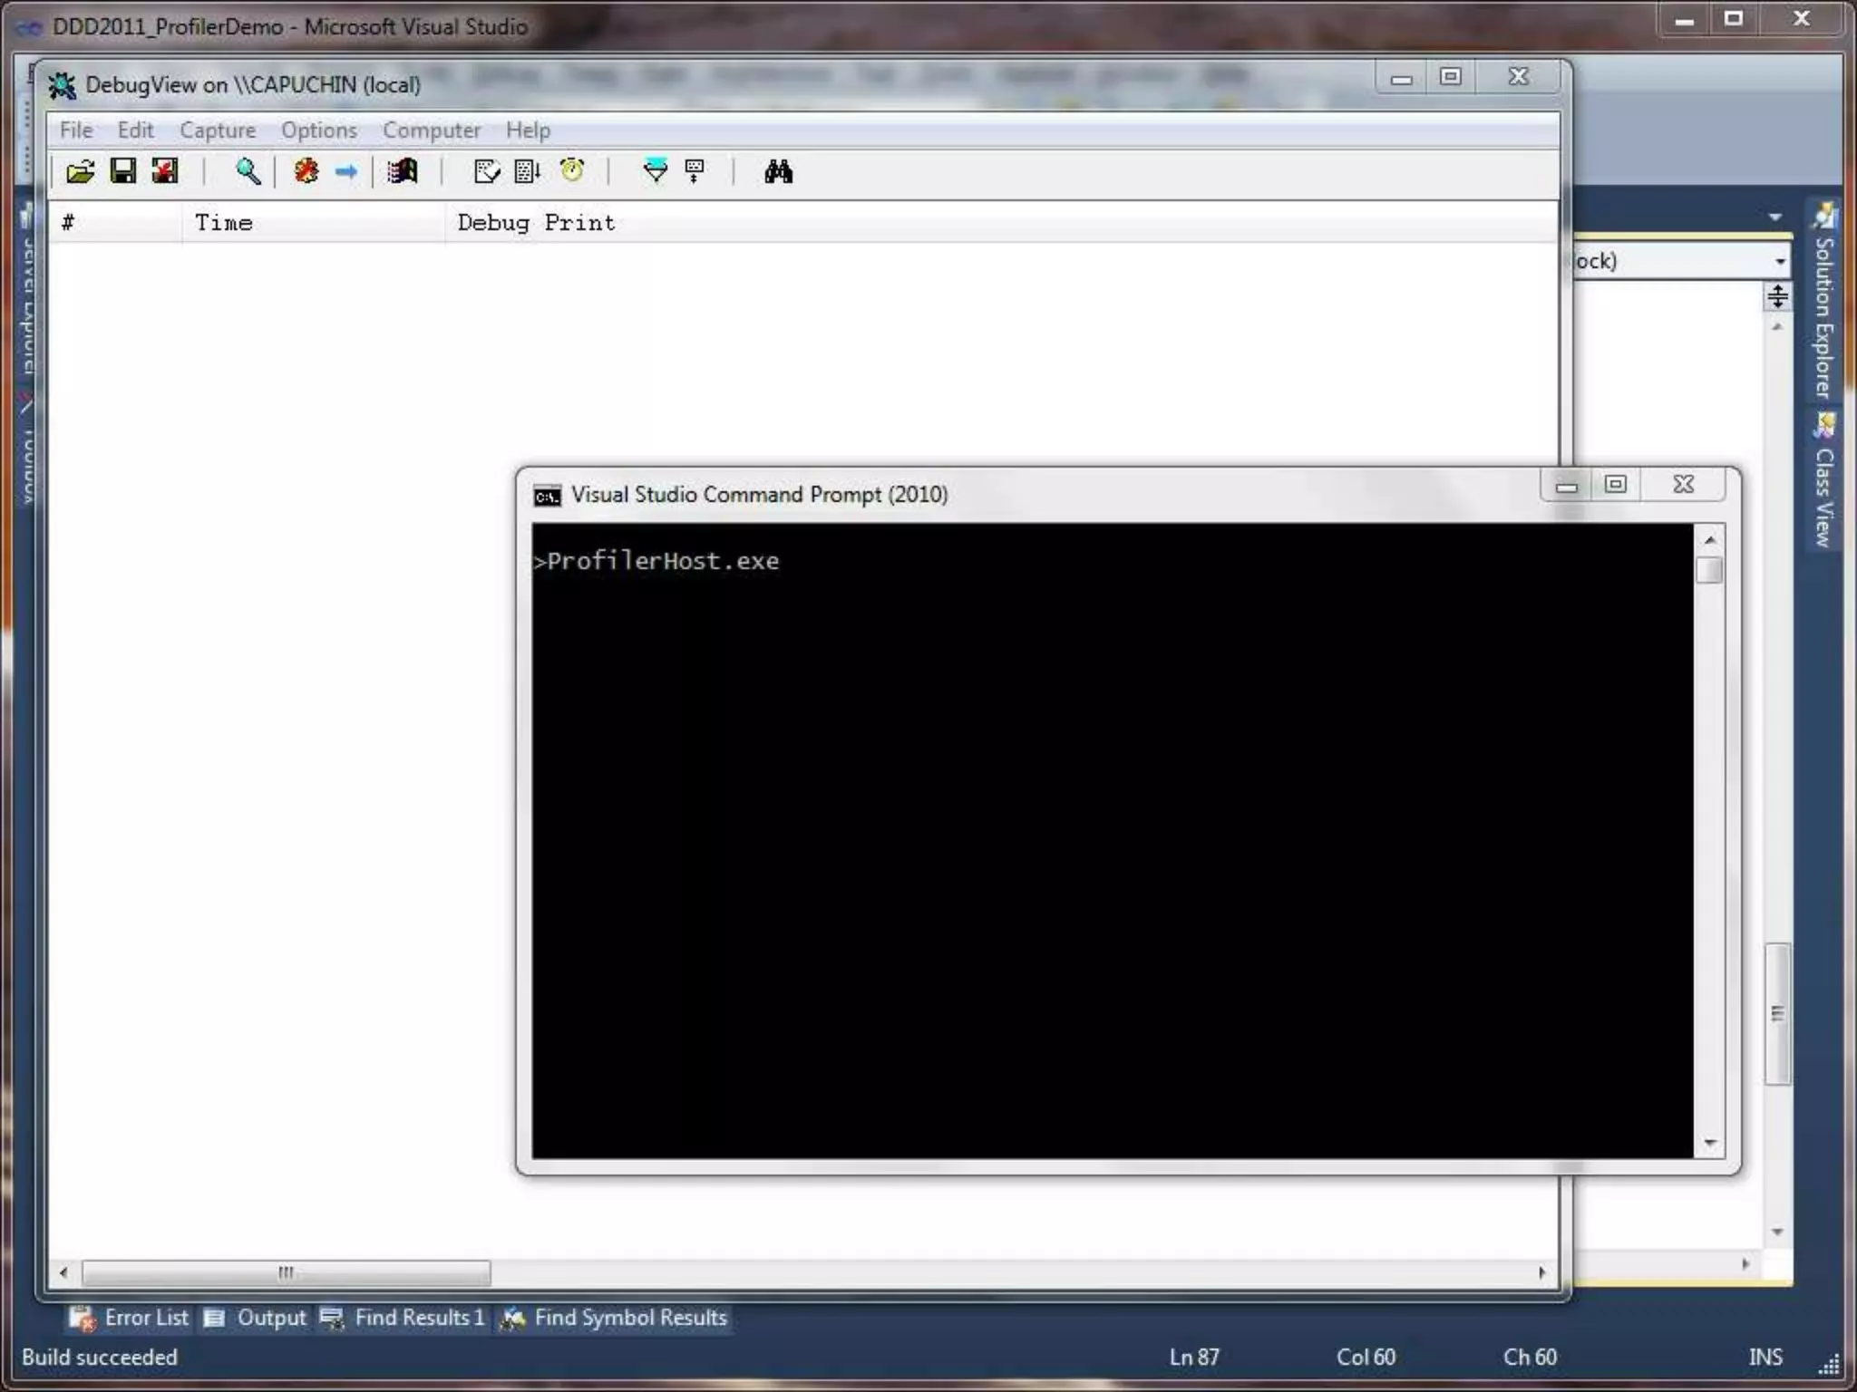Click the DebugView horizontal scrollbar thumb
Screen dimensions: 1857x1392
286,1272
